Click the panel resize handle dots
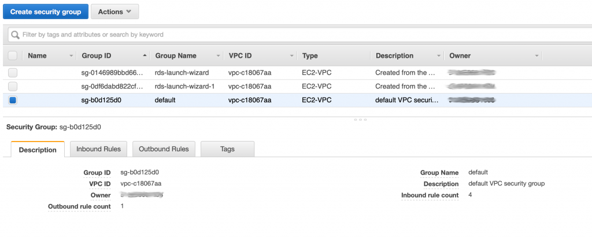The image size is (592, 238). (360, 120)
